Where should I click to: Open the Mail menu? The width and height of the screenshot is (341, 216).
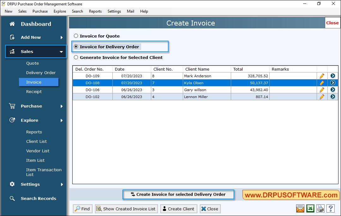click(x=130, y=11)
